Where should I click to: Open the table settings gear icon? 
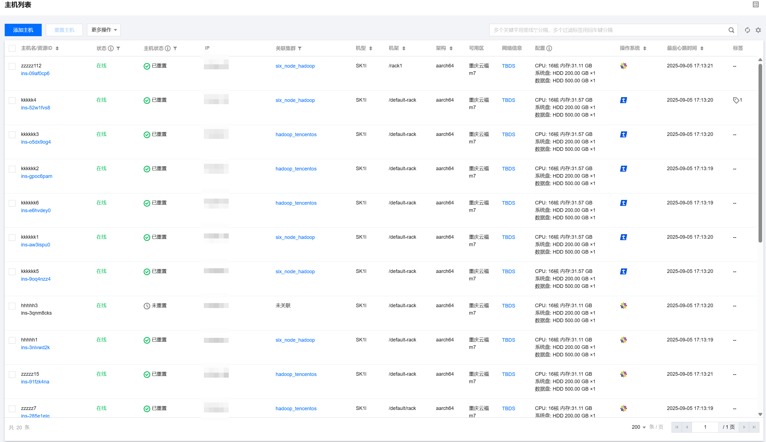tap(758, 30)
